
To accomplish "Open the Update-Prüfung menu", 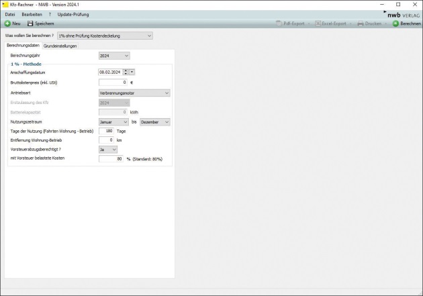I will tap(73, 14).
